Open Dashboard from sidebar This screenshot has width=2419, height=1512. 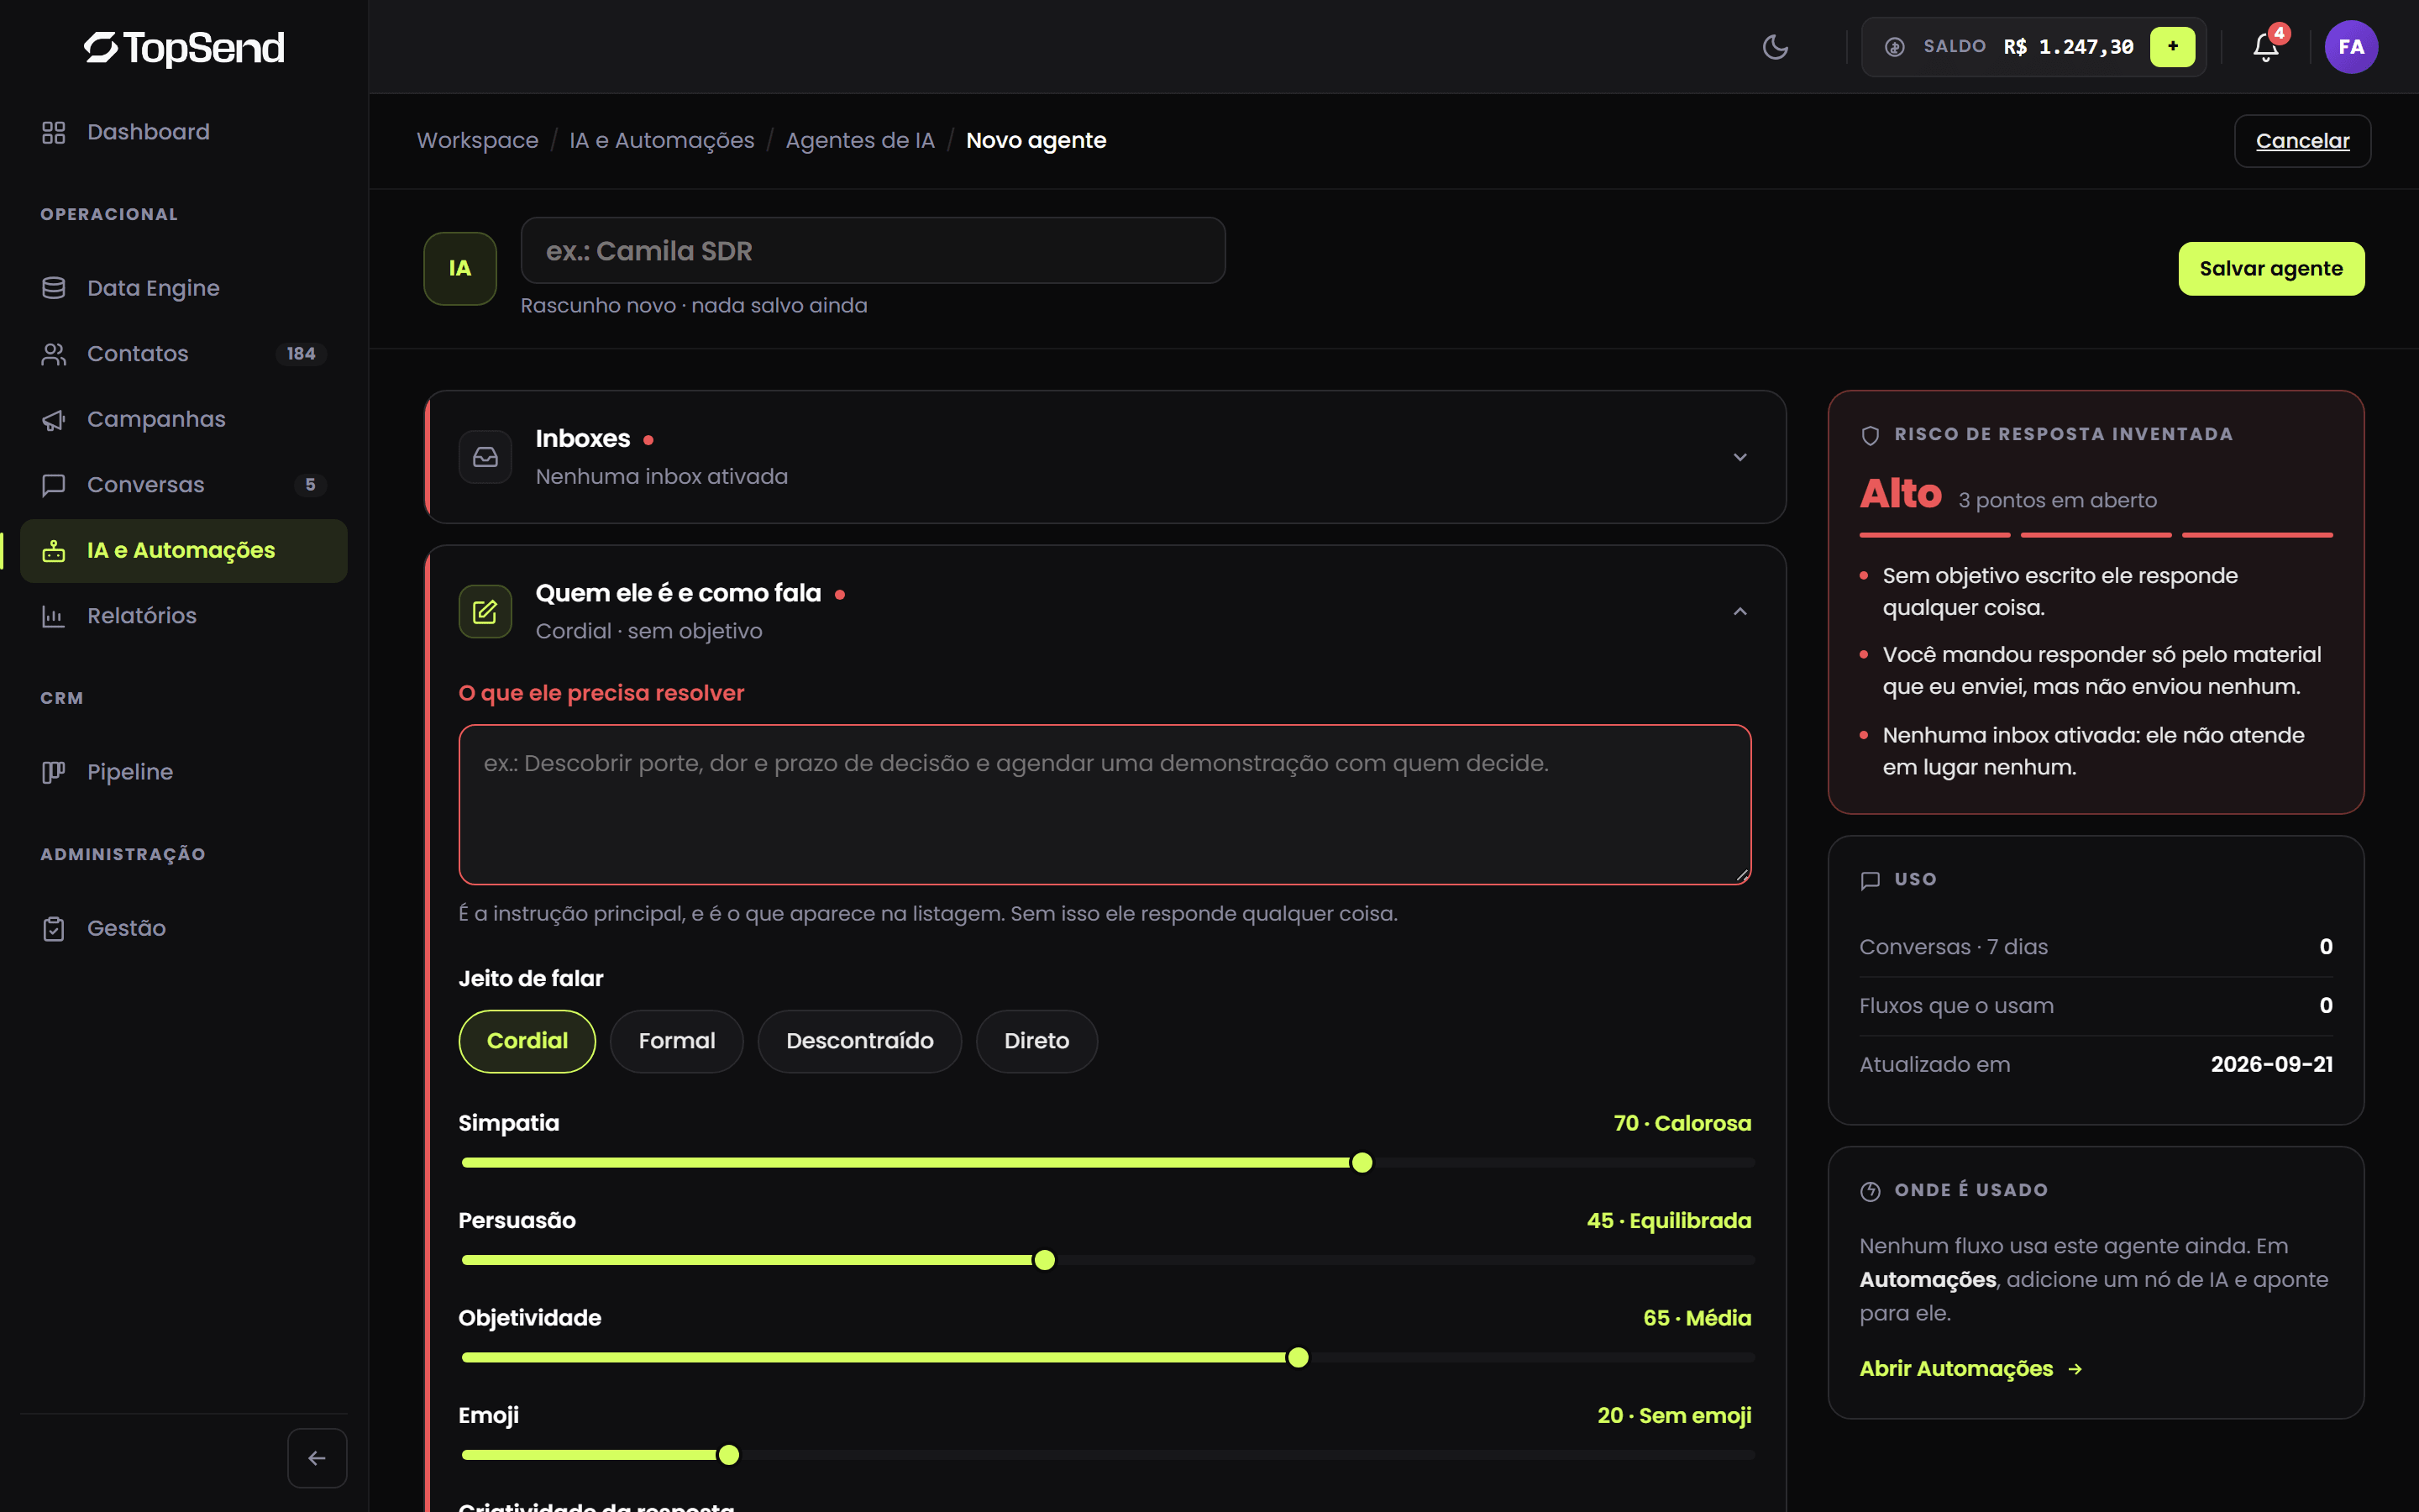[x=184, y=132]
